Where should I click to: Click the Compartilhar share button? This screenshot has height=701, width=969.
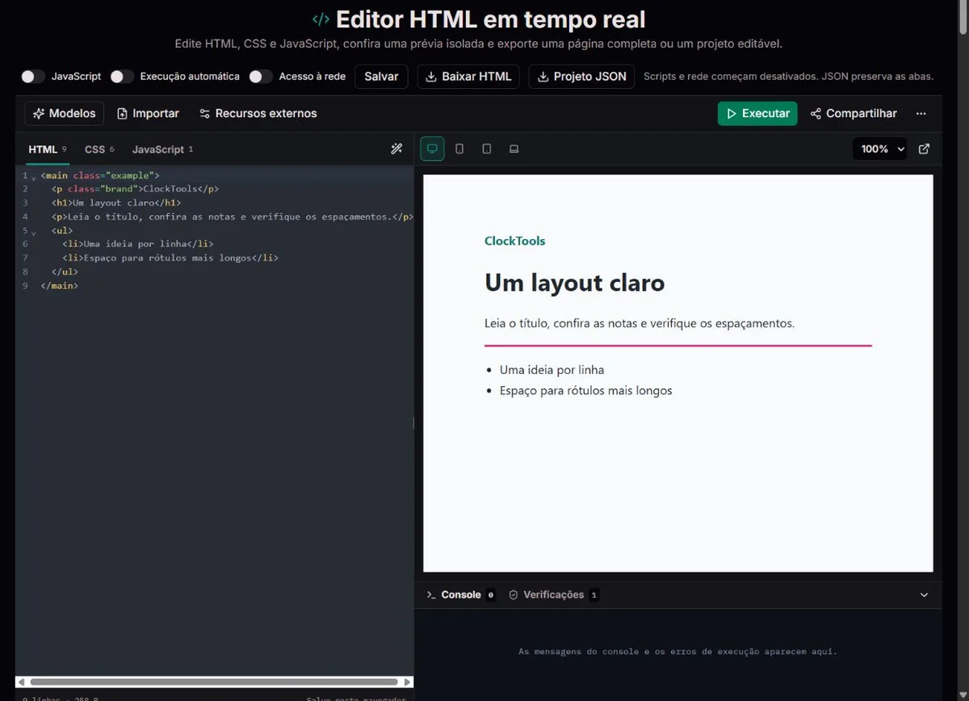click(854, 114)
